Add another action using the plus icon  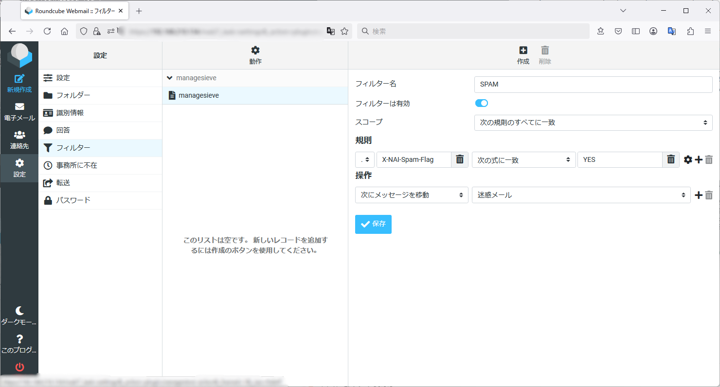(698, 195)
